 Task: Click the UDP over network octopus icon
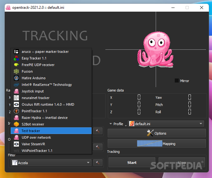(16, 137)
